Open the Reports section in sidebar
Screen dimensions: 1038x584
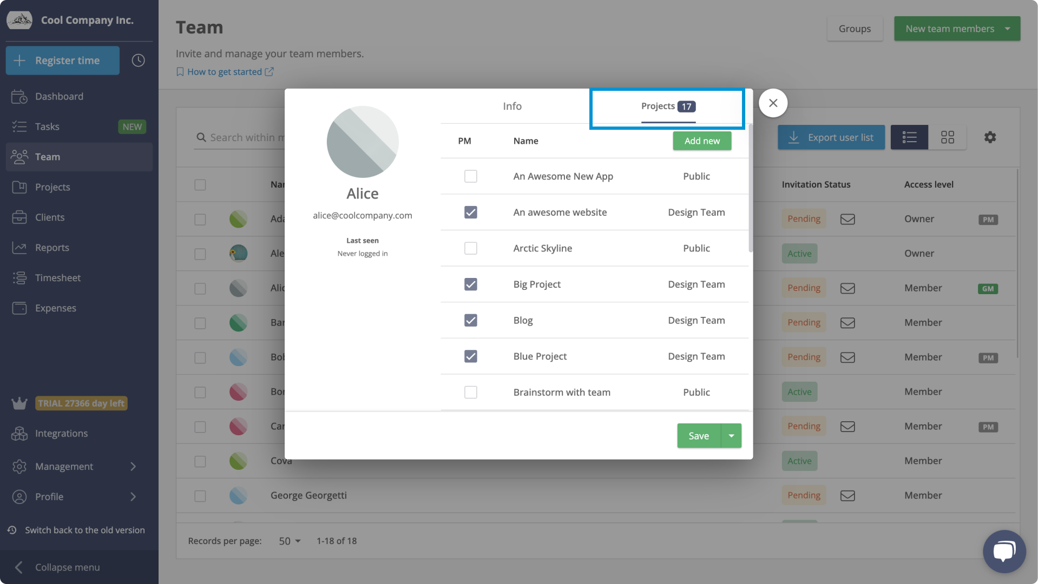[x=51, y=247]
